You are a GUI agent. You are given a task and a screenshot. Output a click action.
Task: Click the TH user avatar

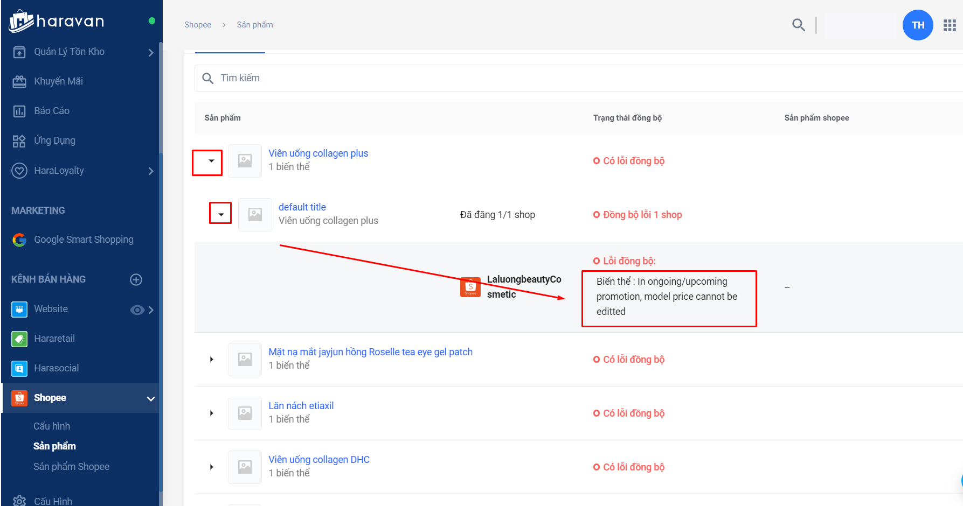(x=917, y=25)
